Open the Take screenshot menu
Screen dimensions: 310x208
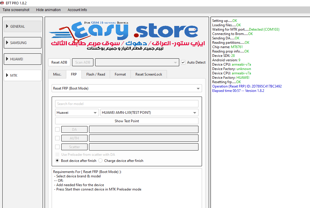[x=16, y=10]
